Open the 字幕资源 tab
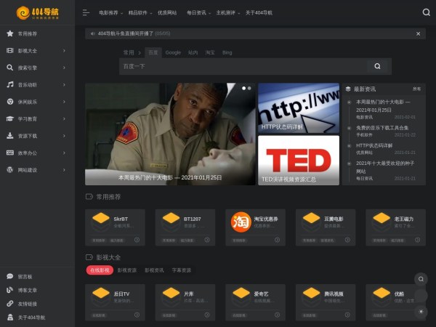This screenshot has height=327, width=436. pos(181,270)
